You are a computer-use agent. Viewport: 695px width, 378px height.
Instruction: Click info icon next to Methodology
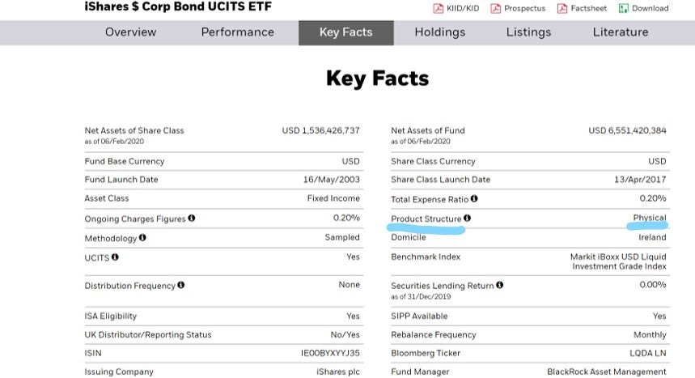tap(142, 237)
